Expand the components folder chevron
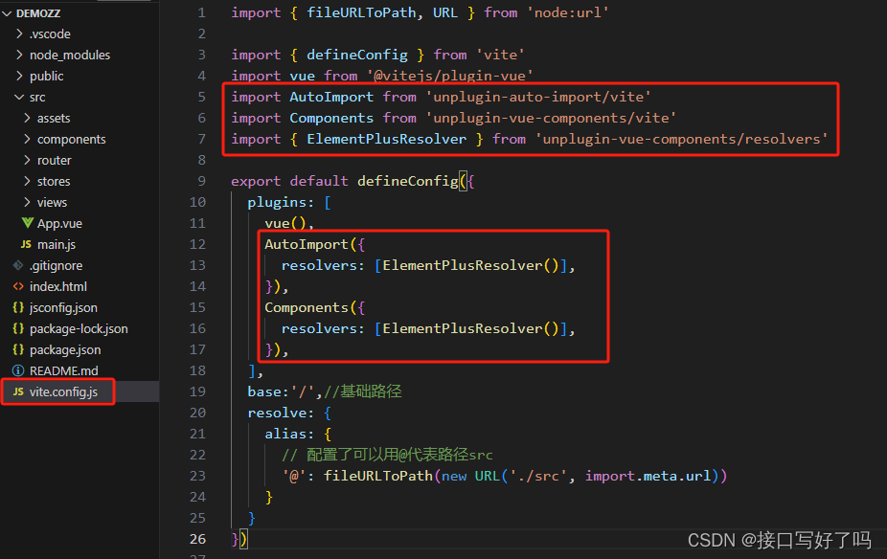 [27, 139]
